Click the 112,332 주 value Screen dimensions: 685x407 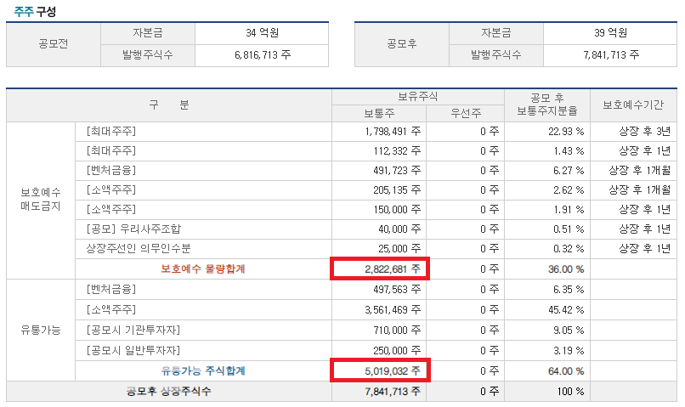397,151
